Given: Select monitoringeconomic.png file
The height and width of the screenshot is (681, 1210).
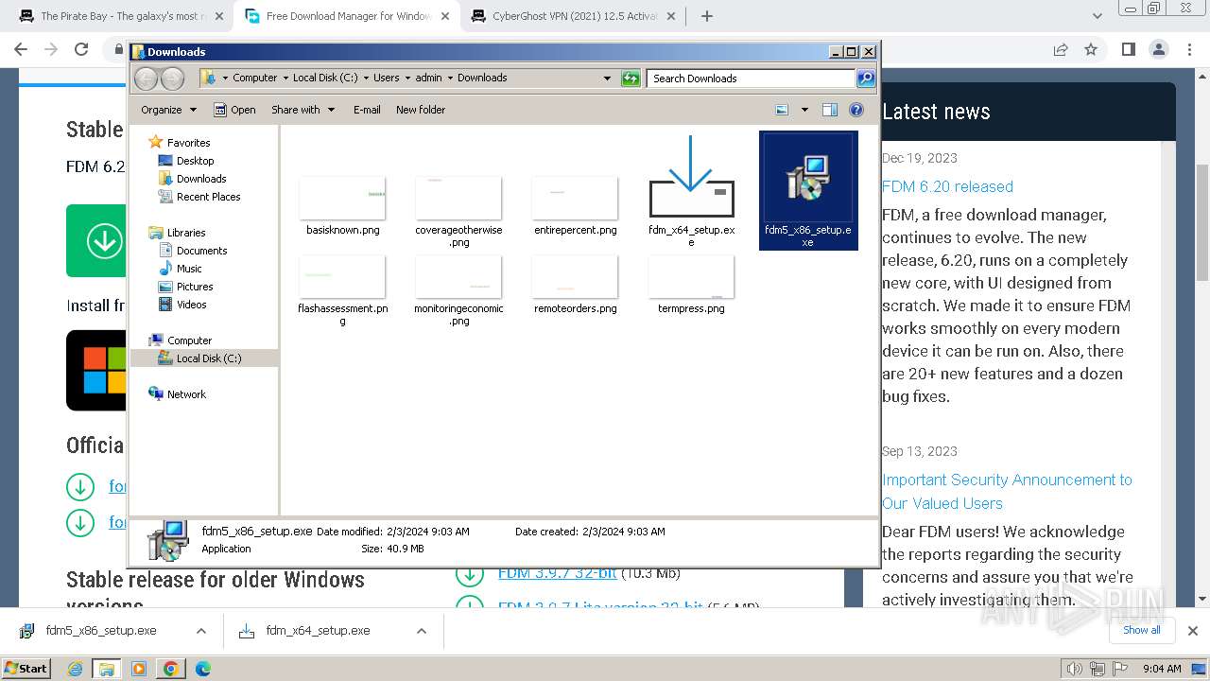Looking at the screenshot, I should pyautogui.click(x=458, y=289).
